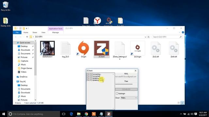Open the New Text document on desktop
Viewport: 209px width, 117px height.
[86, 21]
